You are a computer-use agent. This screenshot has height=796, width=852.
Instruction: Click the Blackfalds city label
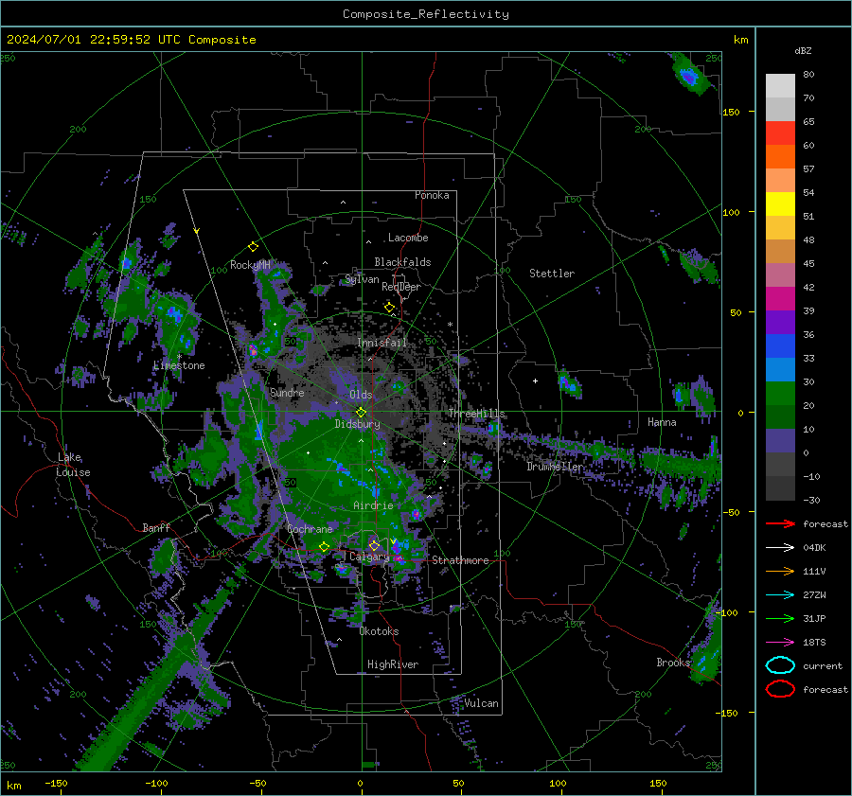tap(402, 262)
